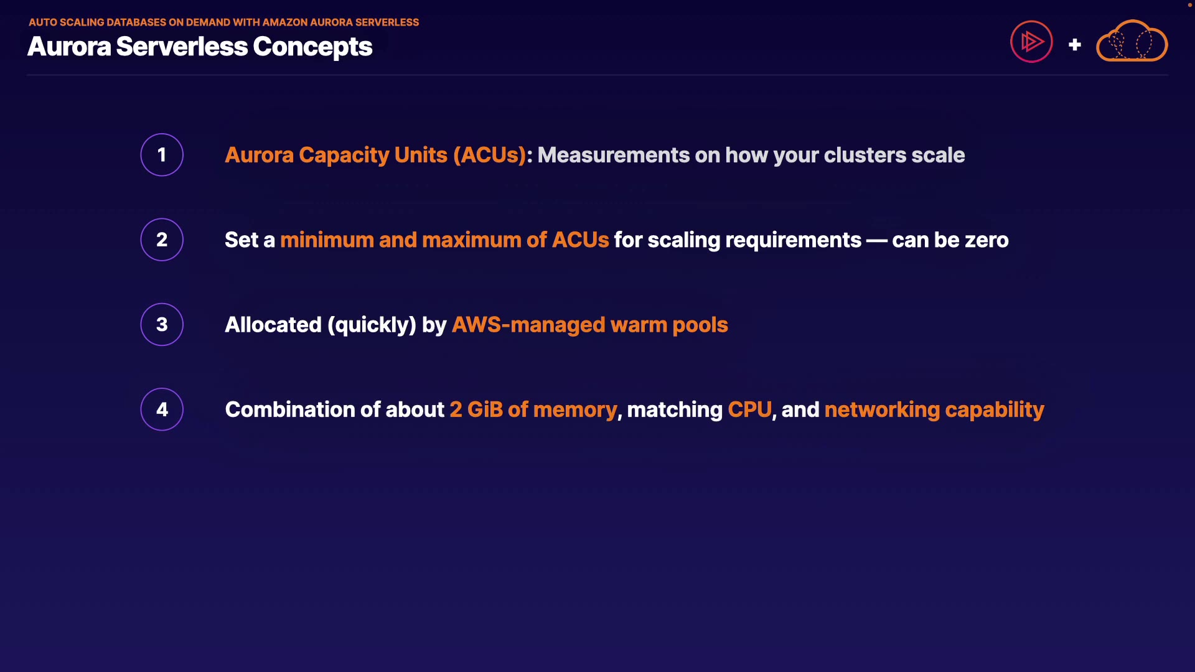Screen dimensions: 1195x672
Task: Select the numbered circle 2
Action: 162,240
